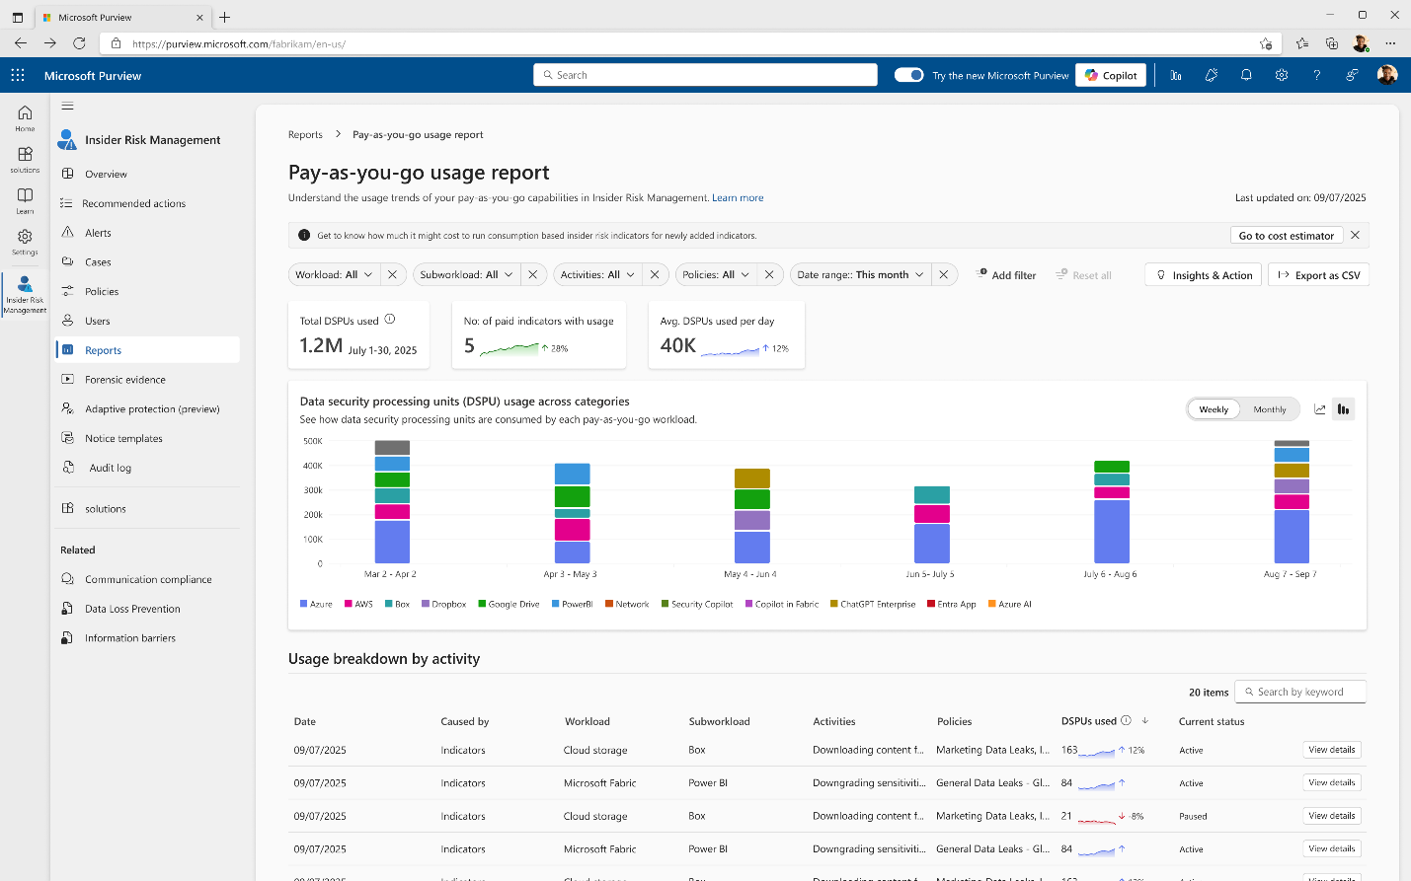Open Notice templates from the sidebar

(x=122, y=437)
